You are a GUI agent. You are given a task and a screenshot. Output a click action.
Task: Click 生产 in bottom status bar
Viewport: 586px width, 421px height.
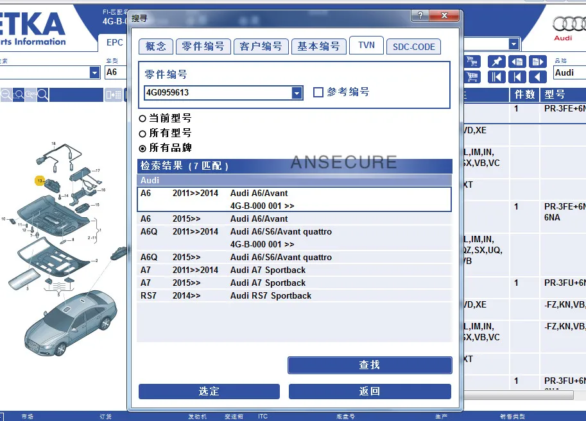pyautogui.click(x=442, y=416)
